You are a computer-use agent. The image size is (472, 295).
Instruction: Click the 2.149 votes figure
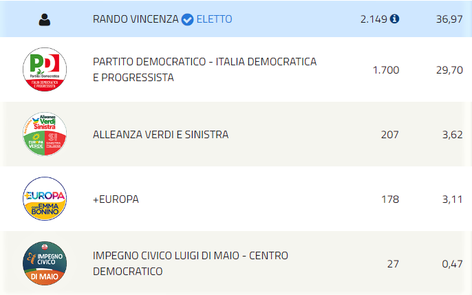tap(374, 19)
